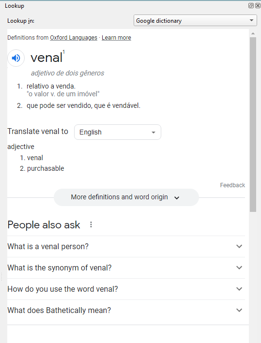This screenshot has width=261, height=343.
Task: Open the English translation language dropdown
Action: click(x=118, y=132)
